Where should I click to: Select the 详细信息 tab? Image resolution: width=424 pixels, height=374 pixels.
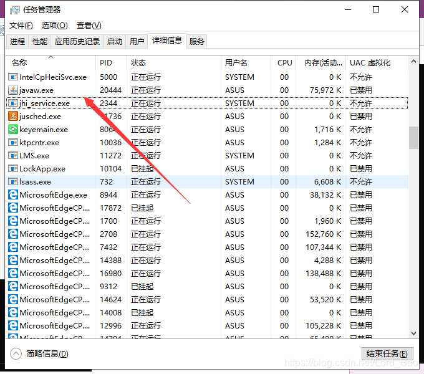point(167,41)
